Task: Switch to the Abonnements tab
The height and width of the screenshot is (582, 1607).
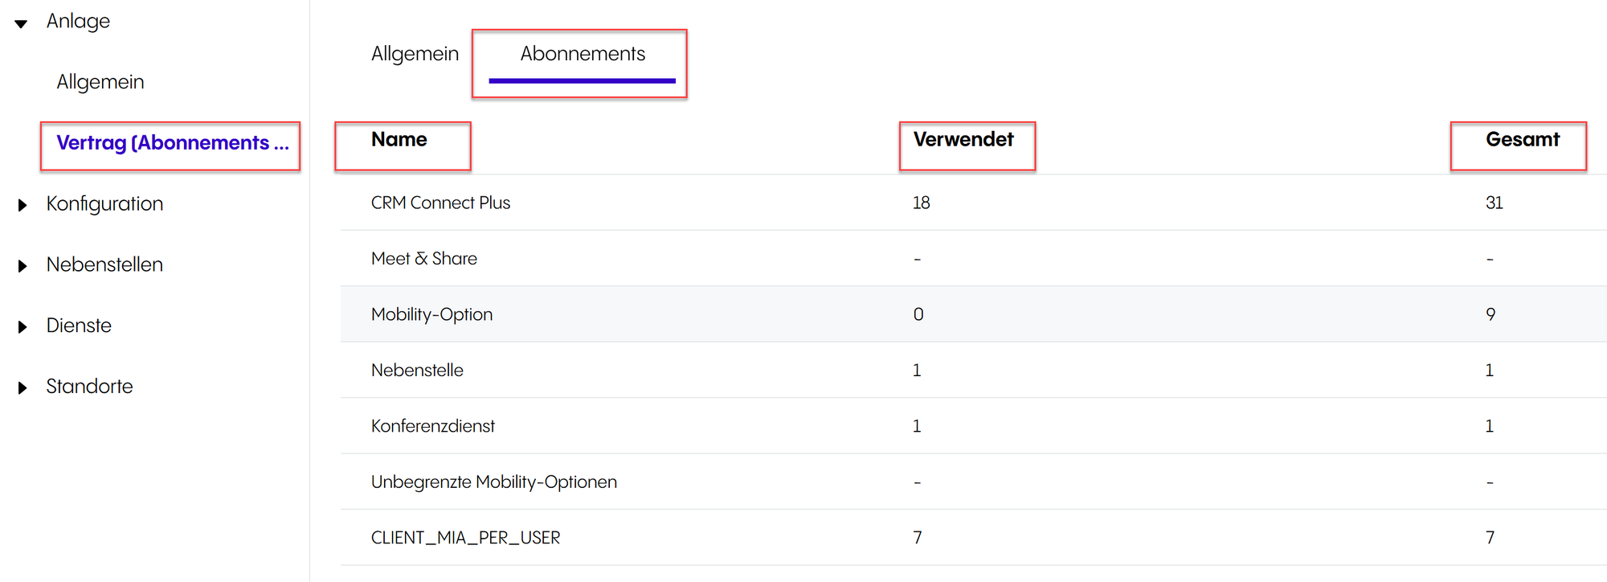Action: [x=583, y=54]
